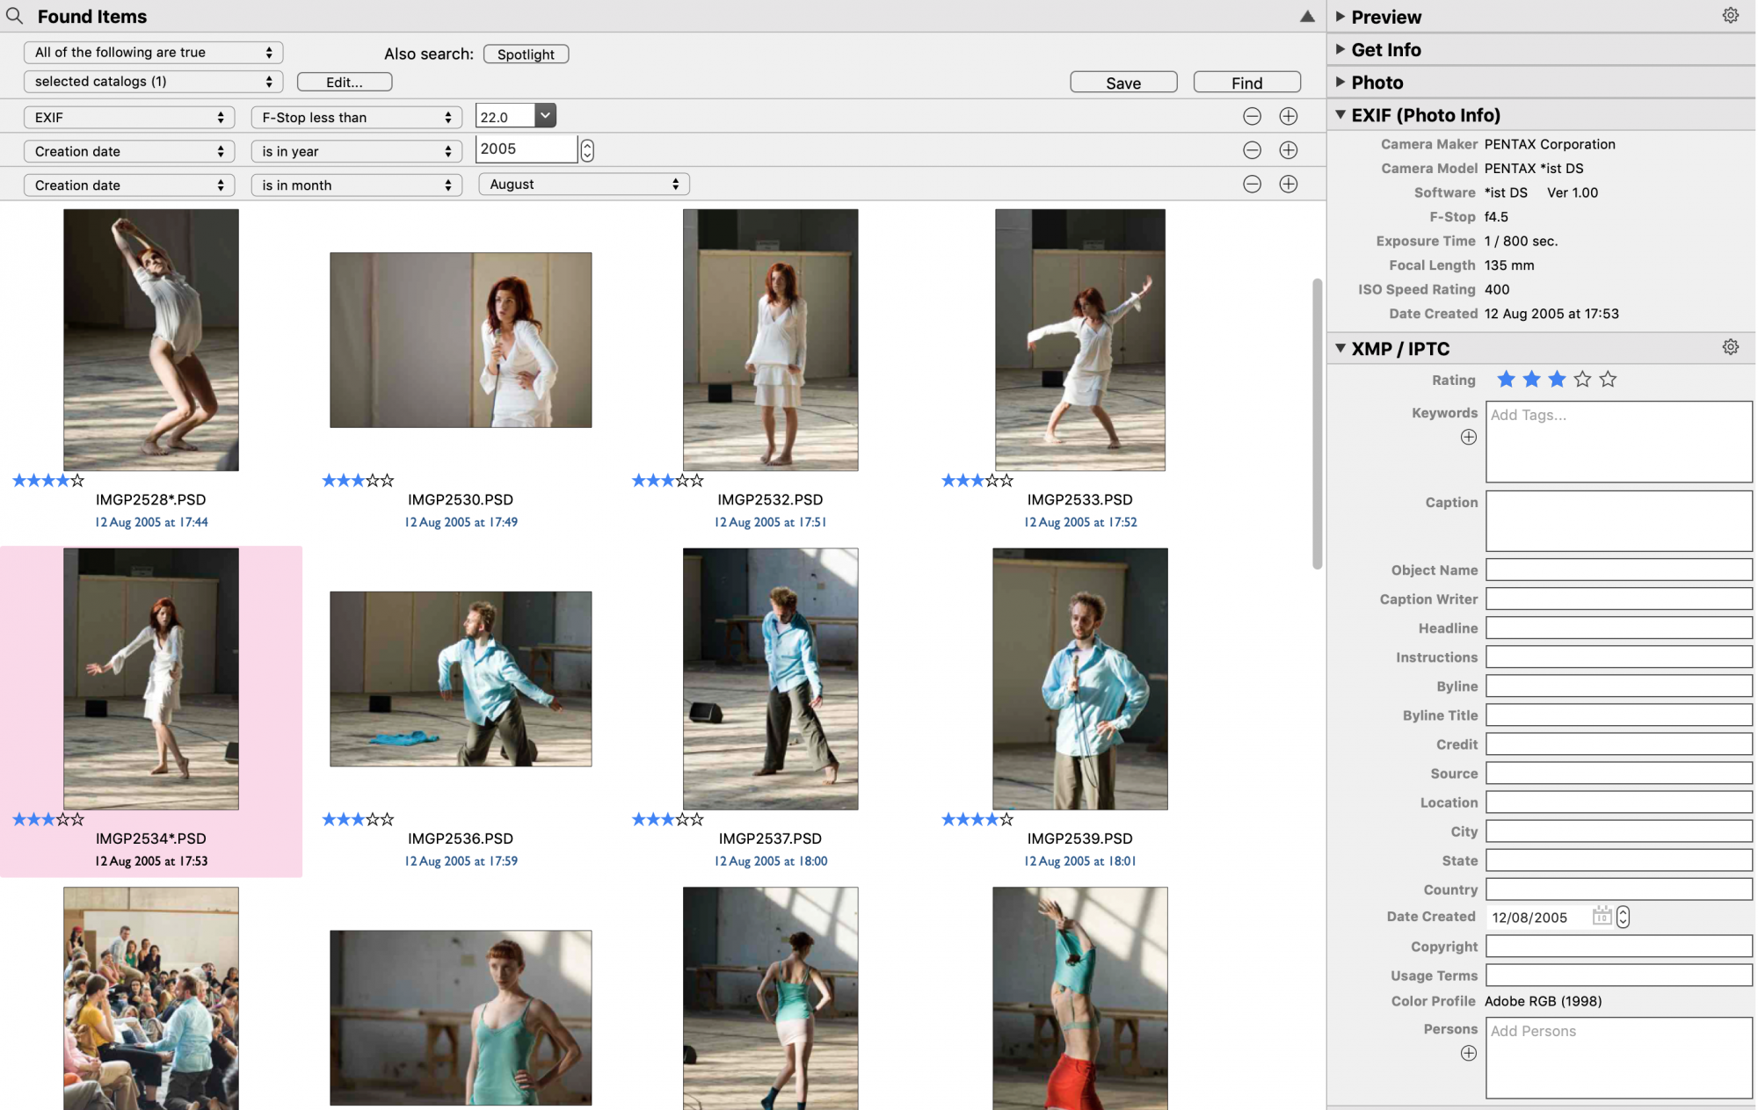
Task: Click star rating under IMGP2528*.PSD
Action: tap(48, 480)
